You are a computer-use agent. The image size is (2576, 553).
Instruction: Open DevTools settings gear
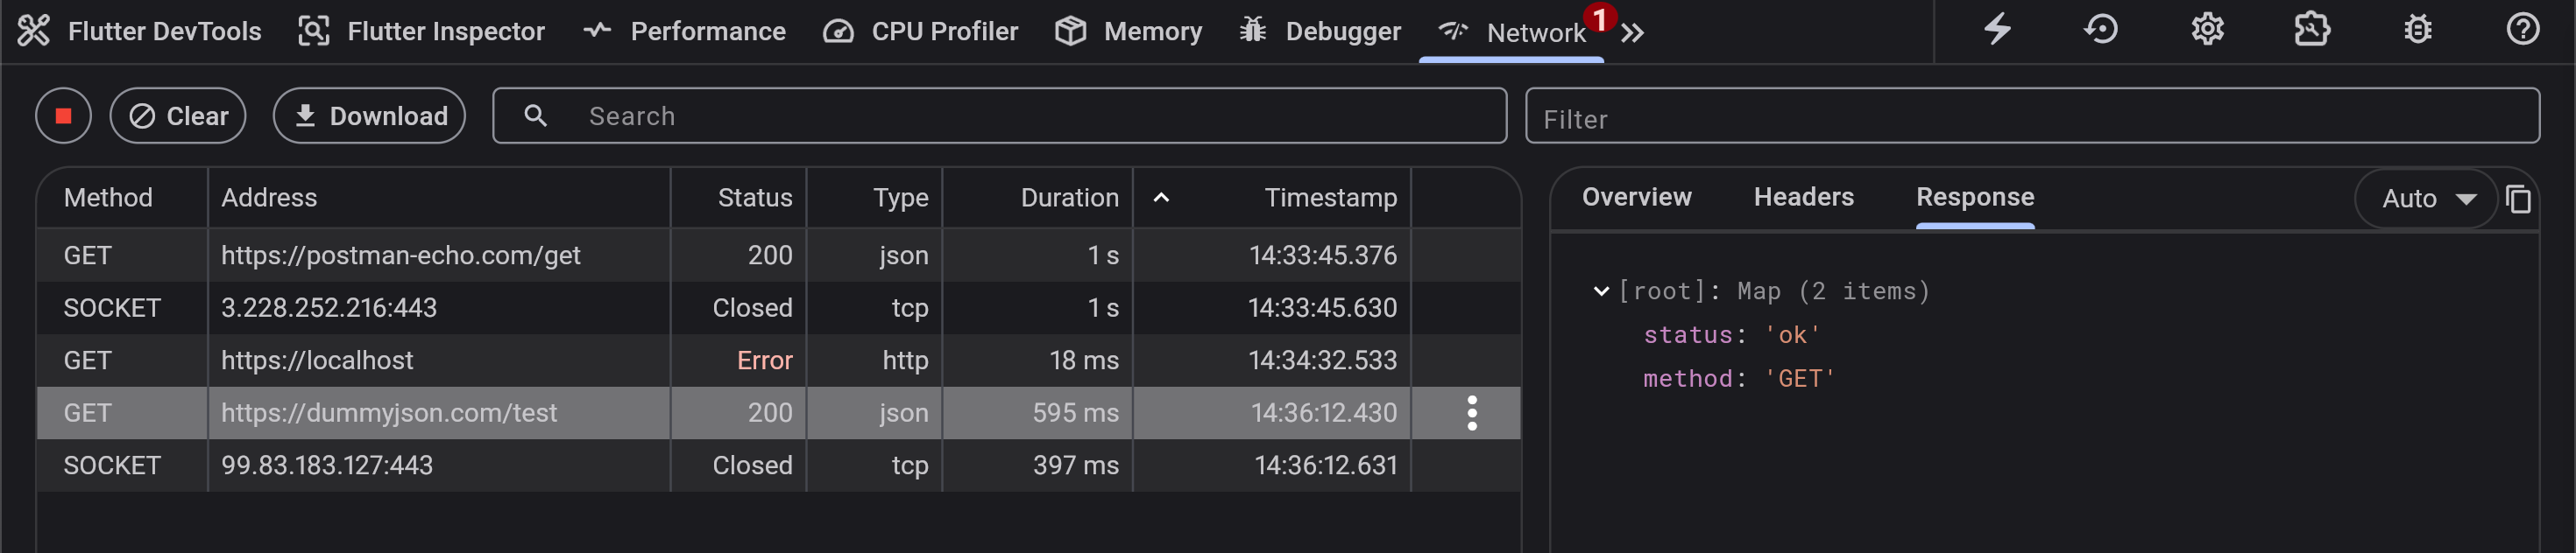click(2207, 29)
